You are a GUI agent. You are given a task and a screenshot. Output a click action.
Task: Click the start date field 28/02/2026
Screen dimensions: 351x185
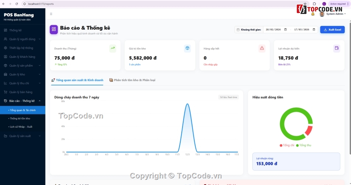click(276, 30)
